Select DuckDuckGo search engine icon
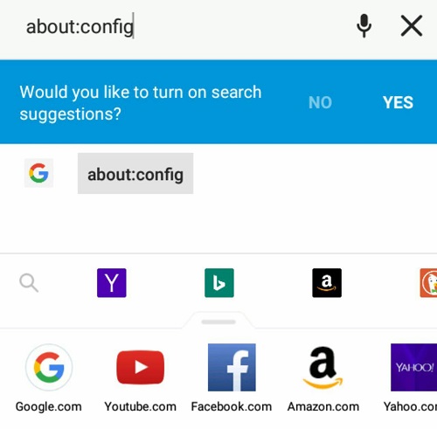 click(x=428, y=282)
